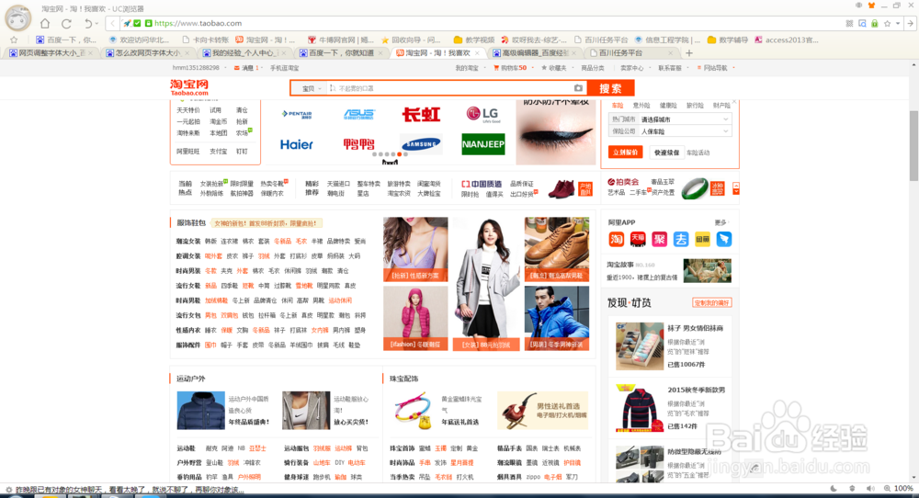Click the 更多 link in 阿里APP section
The image size is (919, 498).
[x=720, y=222]
